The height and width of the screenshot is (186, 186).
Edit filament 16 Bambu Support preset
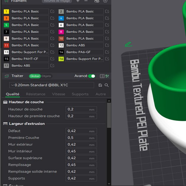tap(107, 59)
